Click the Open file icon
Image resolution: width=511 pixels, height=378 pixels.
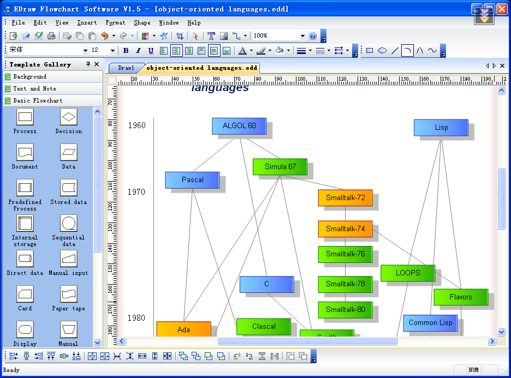(26, 36)
